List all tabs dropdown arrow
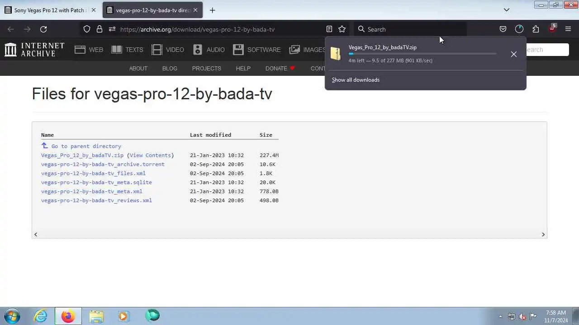The image size is (579, 325). [507, 10]
